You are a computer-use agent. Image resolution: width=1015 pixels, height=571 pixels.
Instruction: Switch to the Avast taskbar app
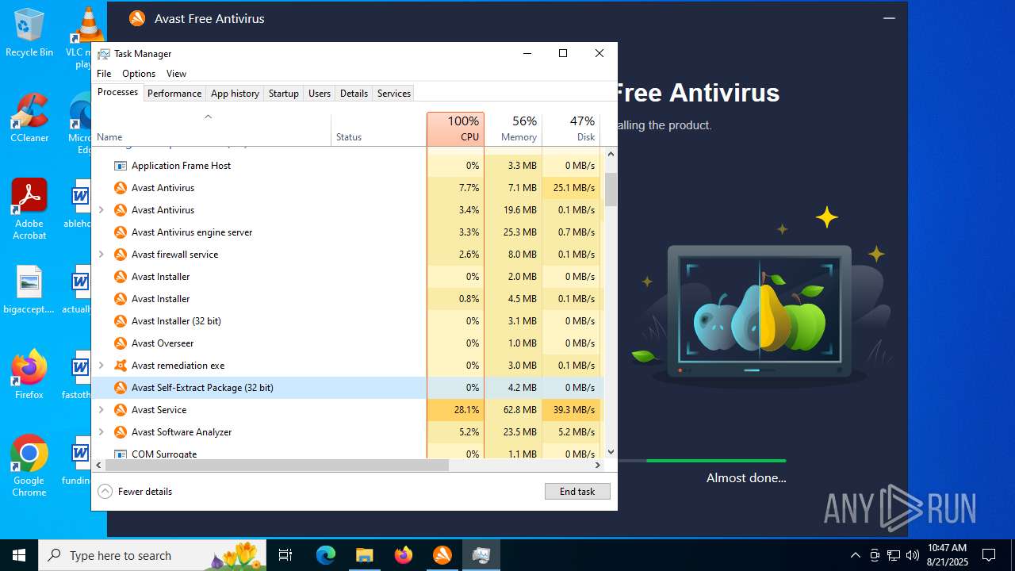(442, 555)
